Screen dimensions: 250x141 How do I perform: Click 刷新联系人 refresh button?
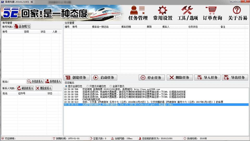point(25,88)
